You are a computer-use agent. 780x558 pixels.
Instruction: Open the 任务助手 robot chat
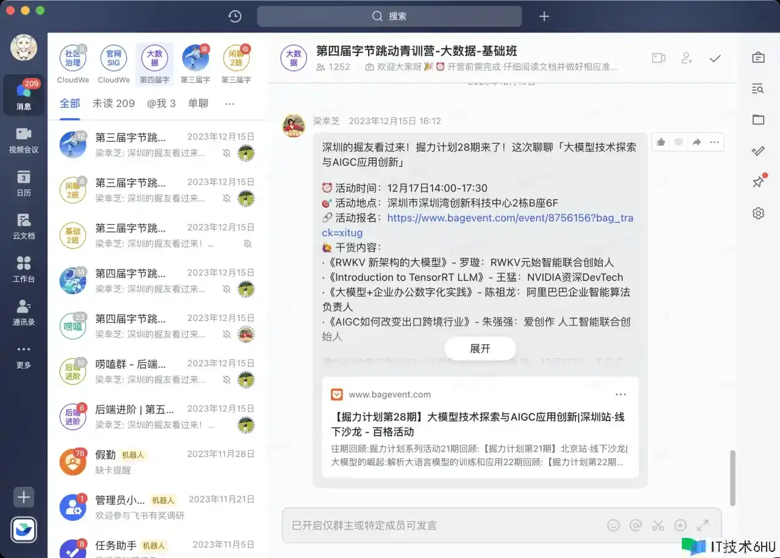(x=157, y=546)
